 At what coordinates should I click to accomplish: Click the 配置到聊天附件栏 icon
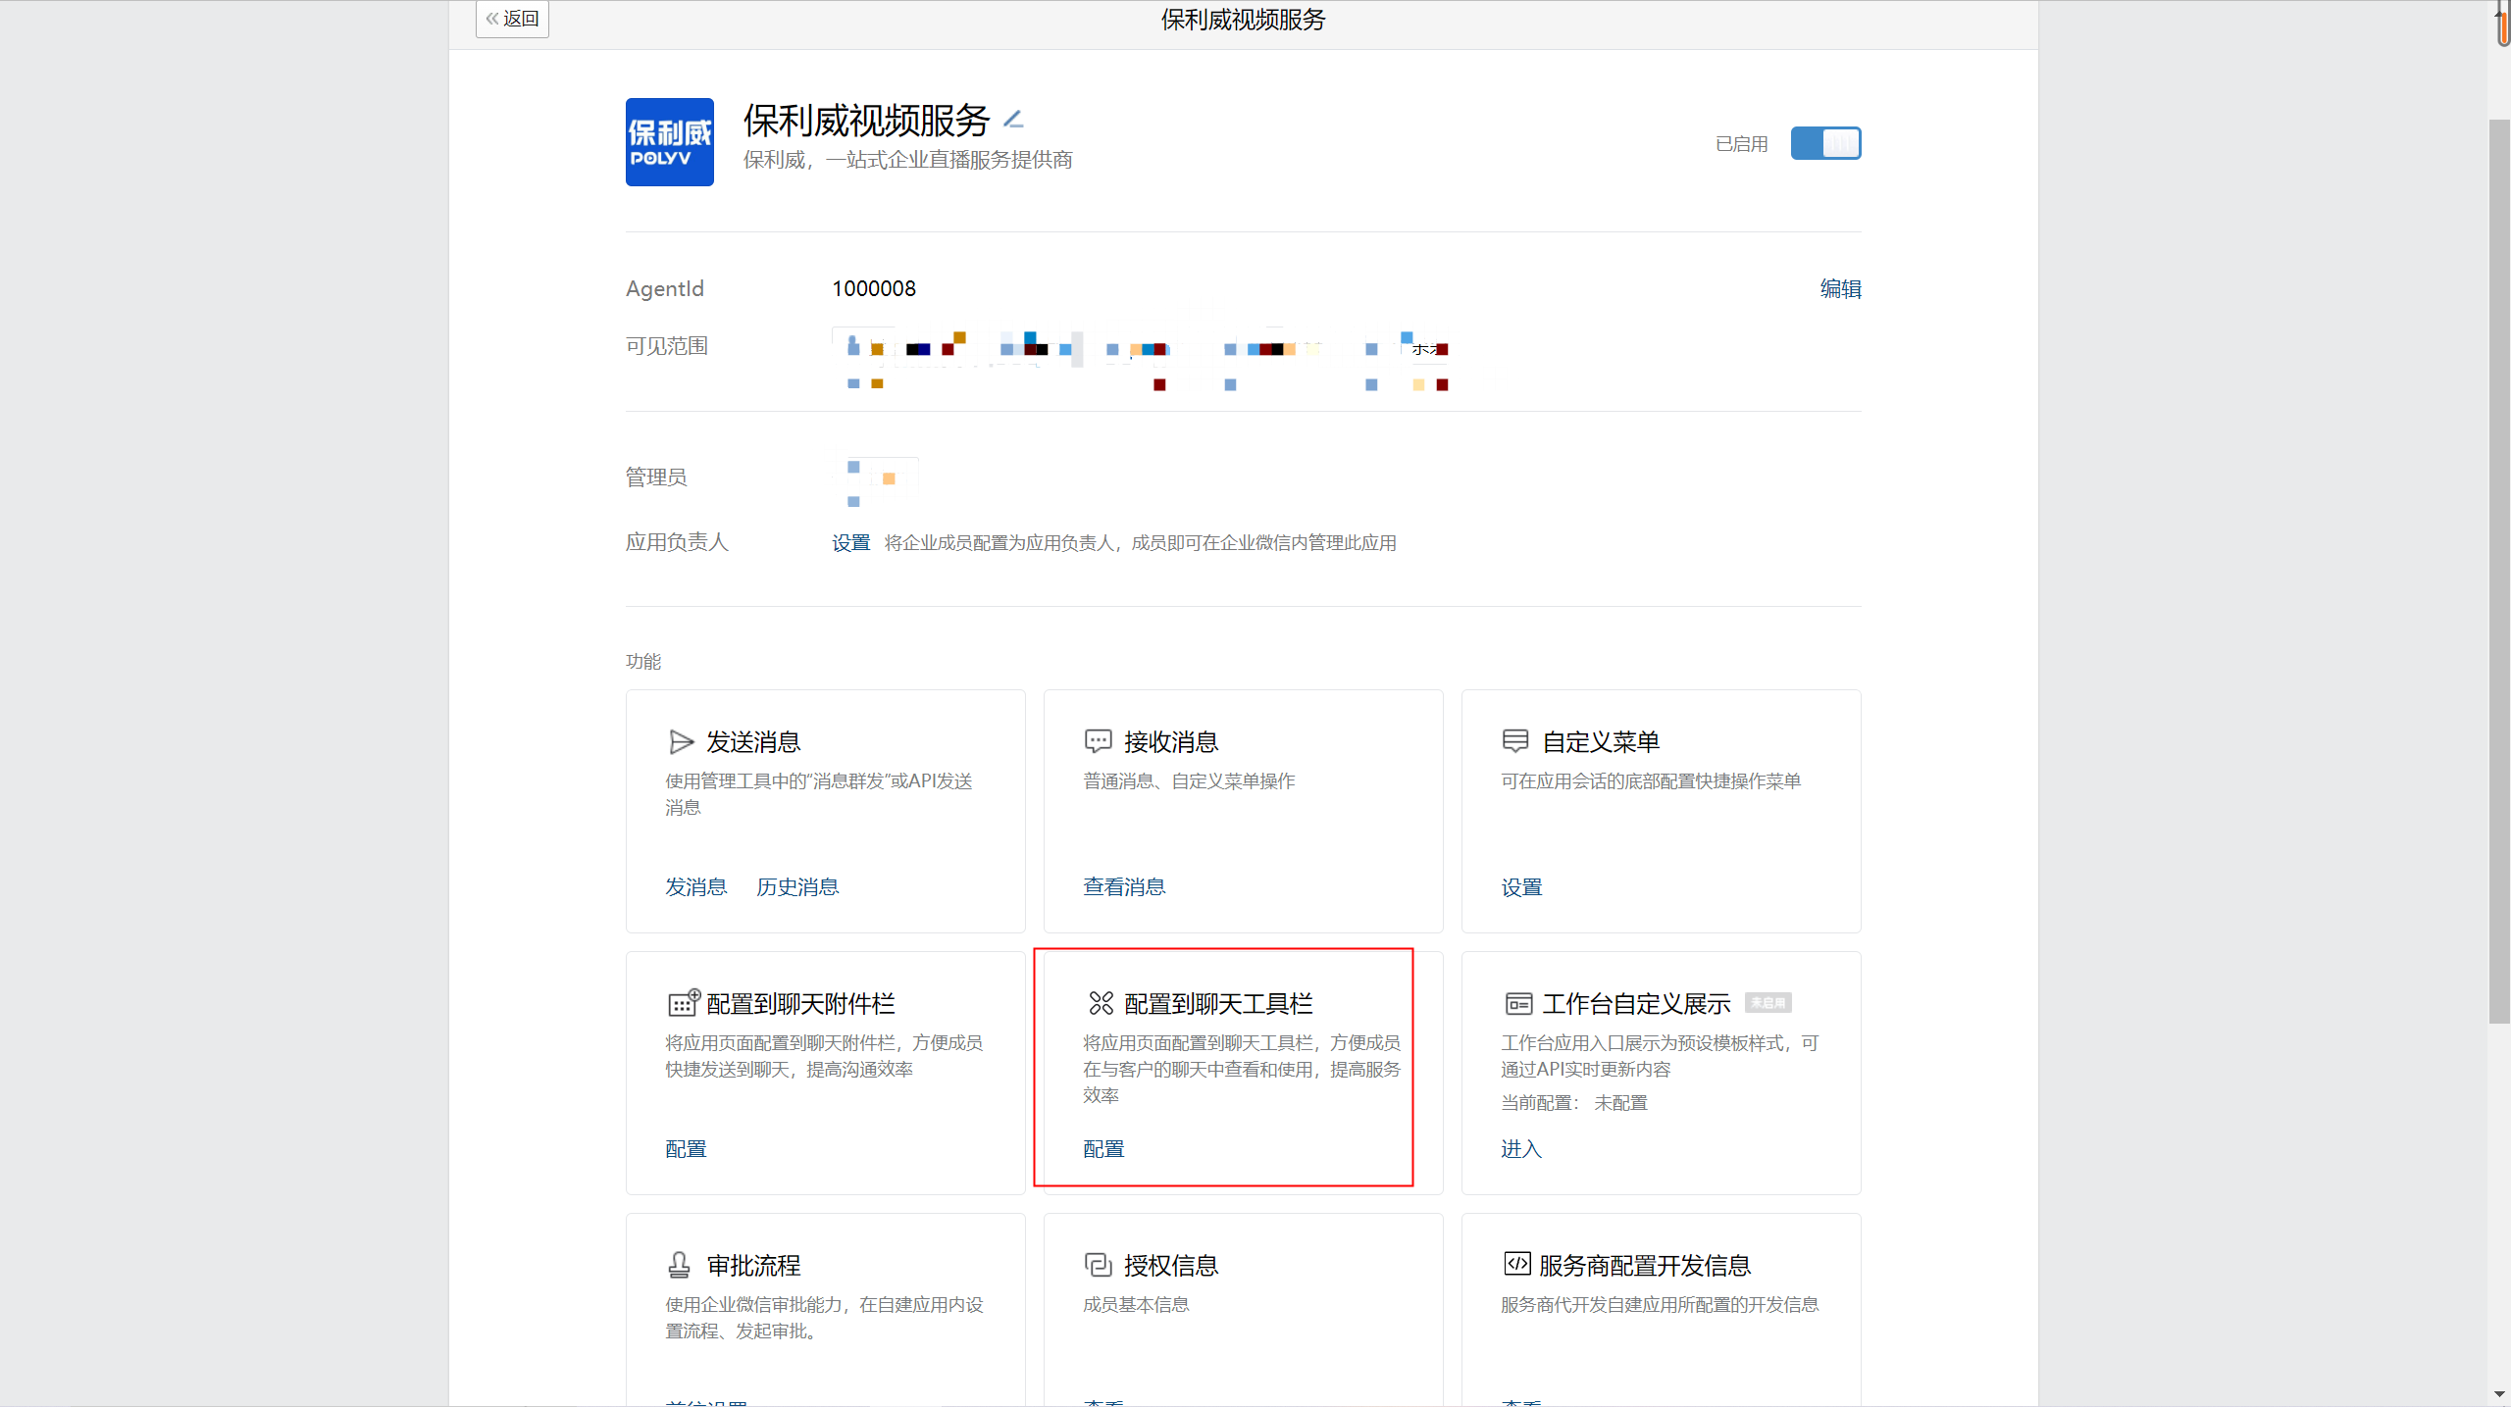[684, 1003]
